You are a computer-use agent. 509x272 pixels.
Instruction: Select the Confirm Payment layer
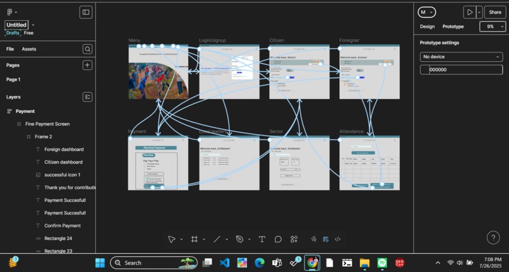coord(63,225)
